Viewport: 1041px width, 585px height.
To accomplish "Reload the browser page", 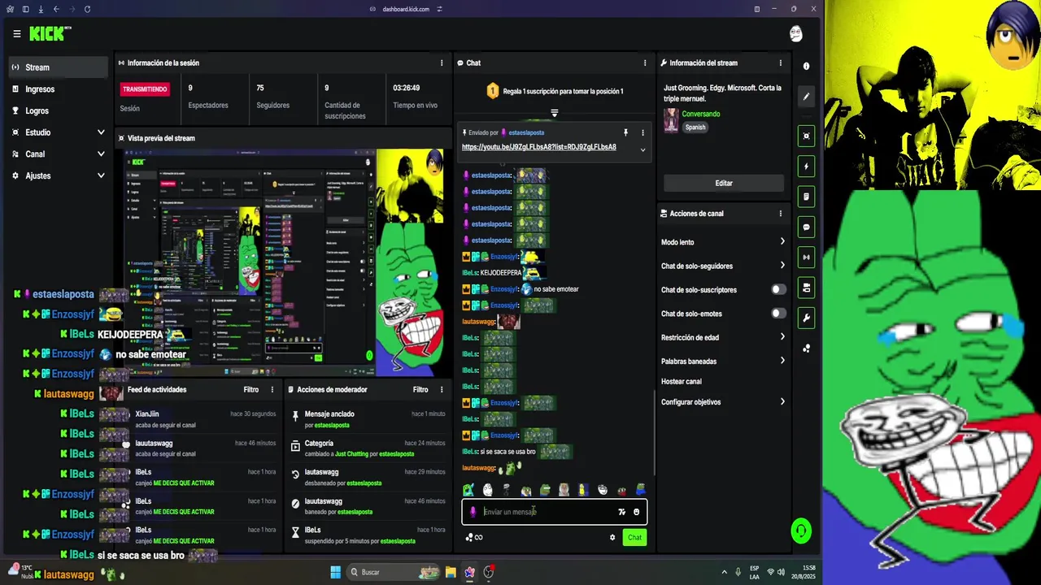I will [87, 9].
